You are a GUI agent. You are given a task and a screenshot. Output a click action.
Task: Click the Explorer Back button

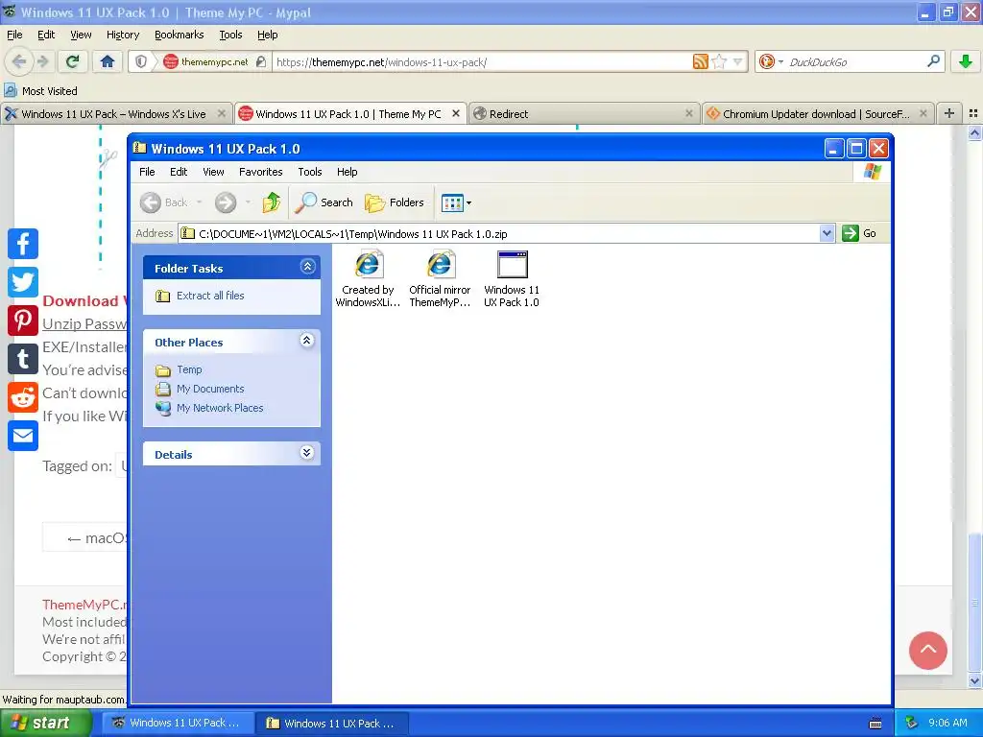point(164,202)
